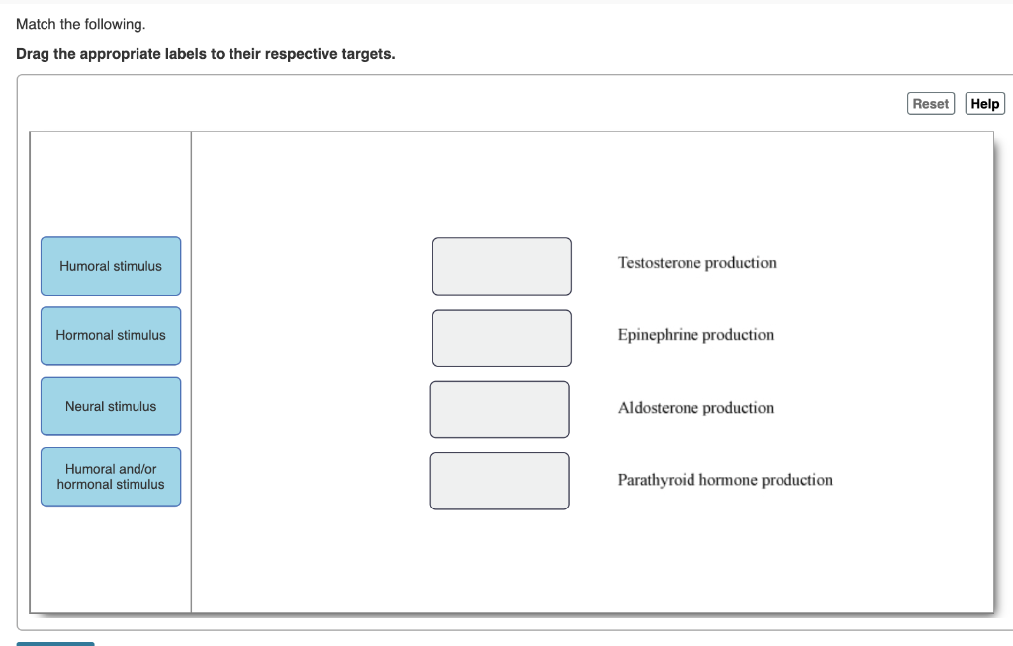Click the blue button below the activity panel
The height and width of the screenshot is (646, 1013).
pyautogui.click(x=54, y=643)
